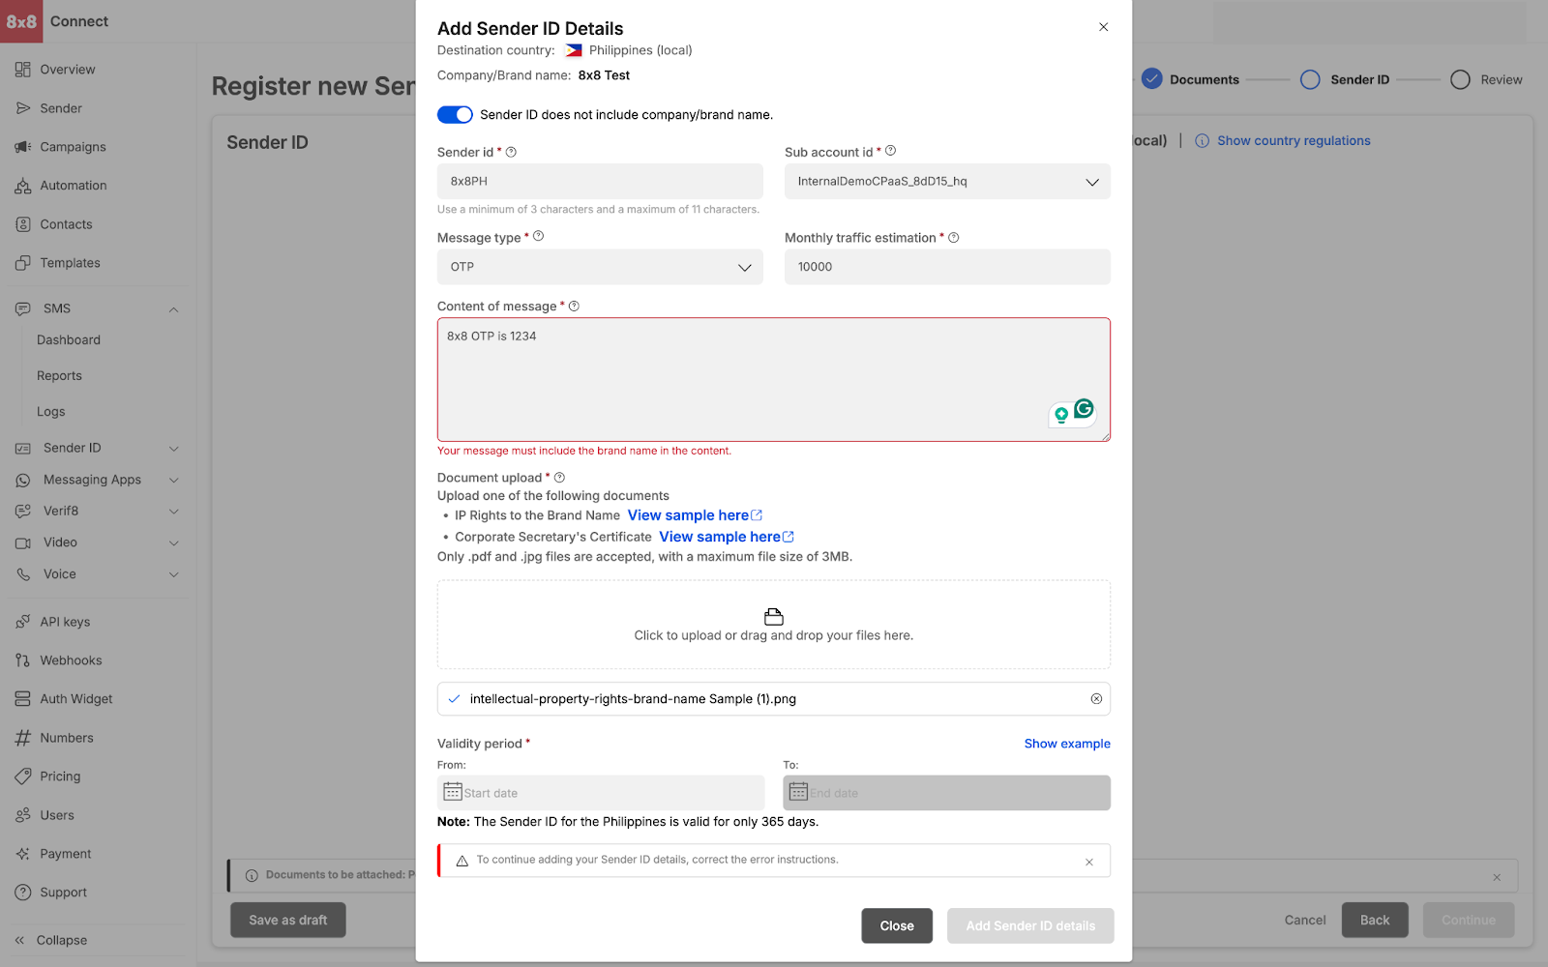The width and height of the screenshot is (1548, 967).
Task: Remove the uploaded png file
Action: [x=1096, y=699]
